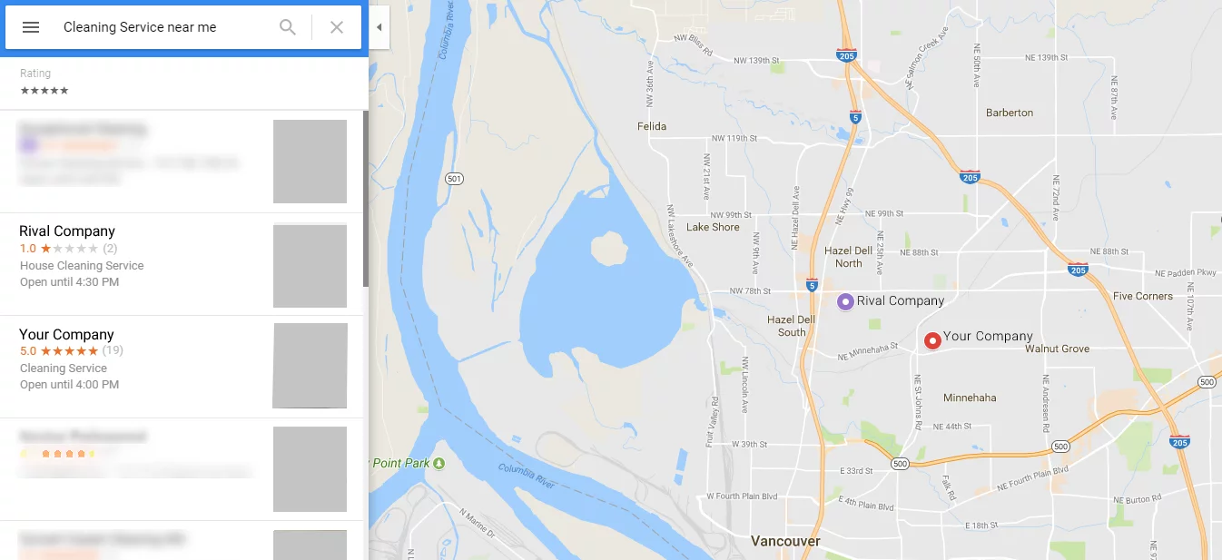Open the Your Company photo thumbnail
Viewport: 1222px width, 560px height.
[x=310, y=366]
